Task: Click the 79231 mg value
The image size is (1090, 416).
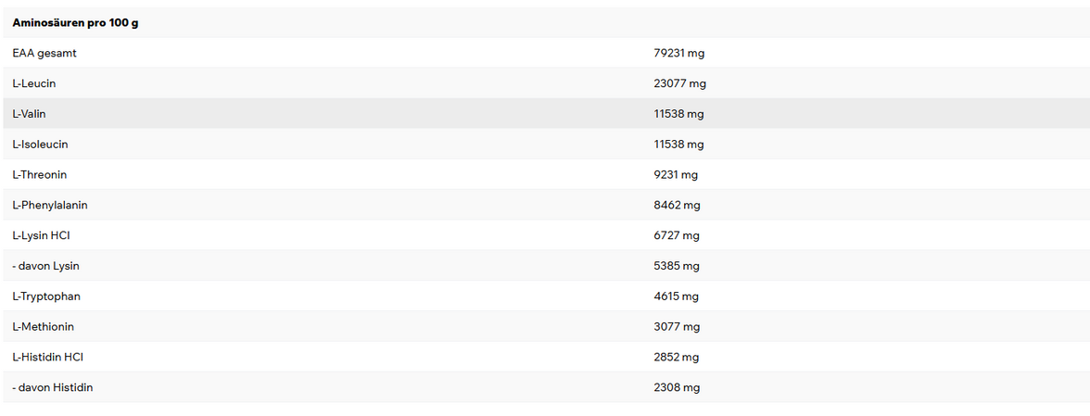Action: point(679,53)
